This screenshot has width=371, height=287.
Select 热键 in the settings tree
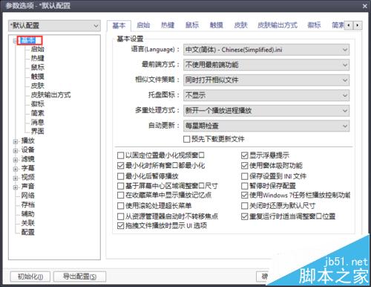pos(38,58)
